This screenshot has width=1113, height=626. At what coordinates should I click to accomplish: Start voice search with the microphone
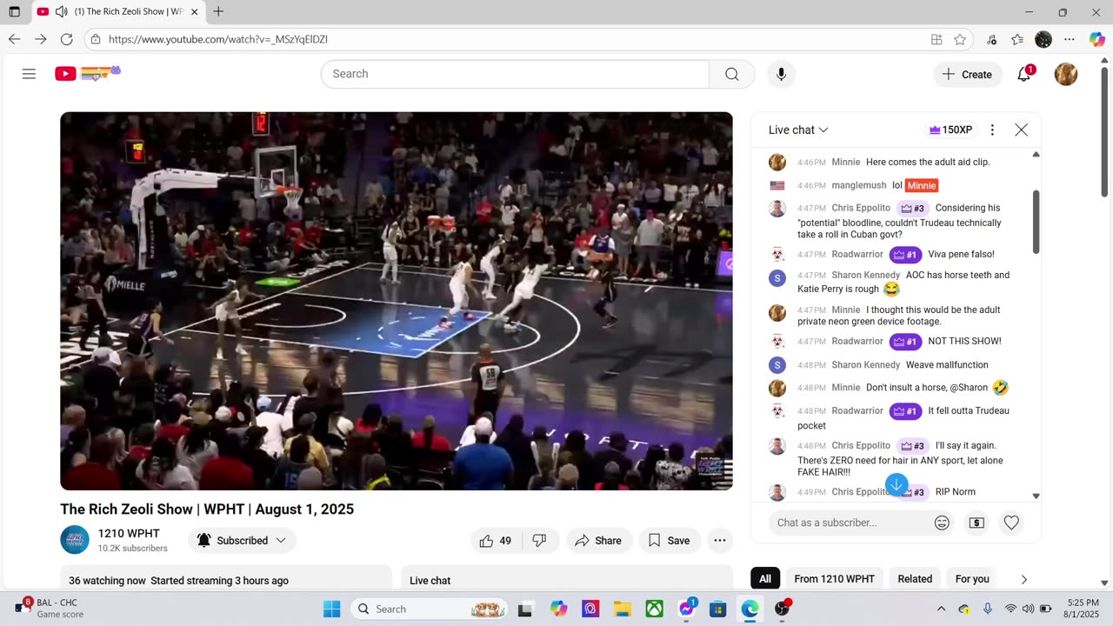(781, 74)
